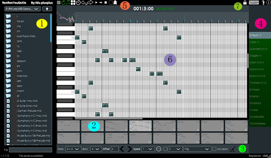Screen dimensions: 271x158
Task: Open the Speed dropdown
Action: click(148, 149)
